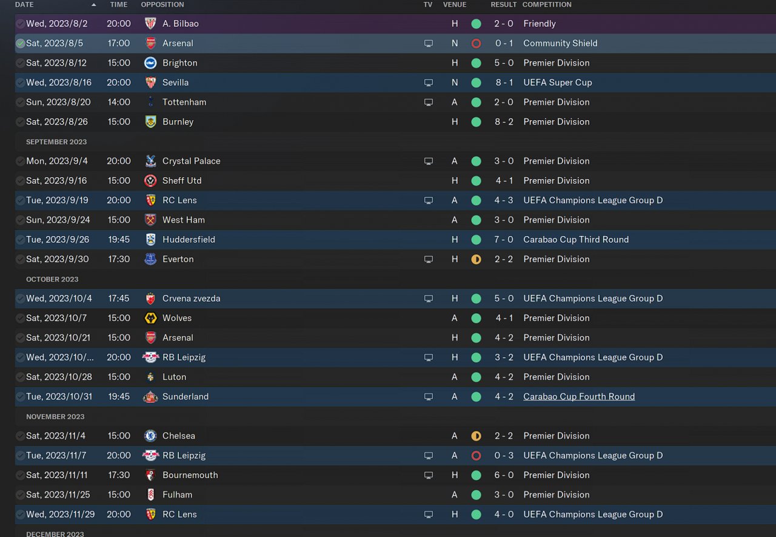This screenshot has height=537, width=776.
Task: Click the TV icon in Everton row
Action: (429, 259)
